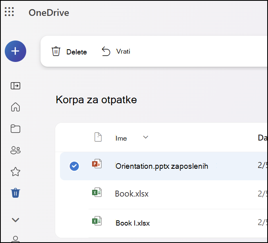The height and width of the screenshot is (243, 268).
Task: Click the OneDrive title
Action: tap(49, 13)
